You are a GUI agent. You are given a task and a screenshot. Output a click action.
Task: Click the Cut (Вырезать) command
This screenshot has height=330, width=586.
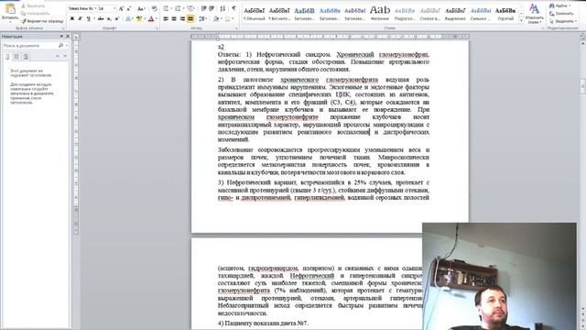(33, 6)
